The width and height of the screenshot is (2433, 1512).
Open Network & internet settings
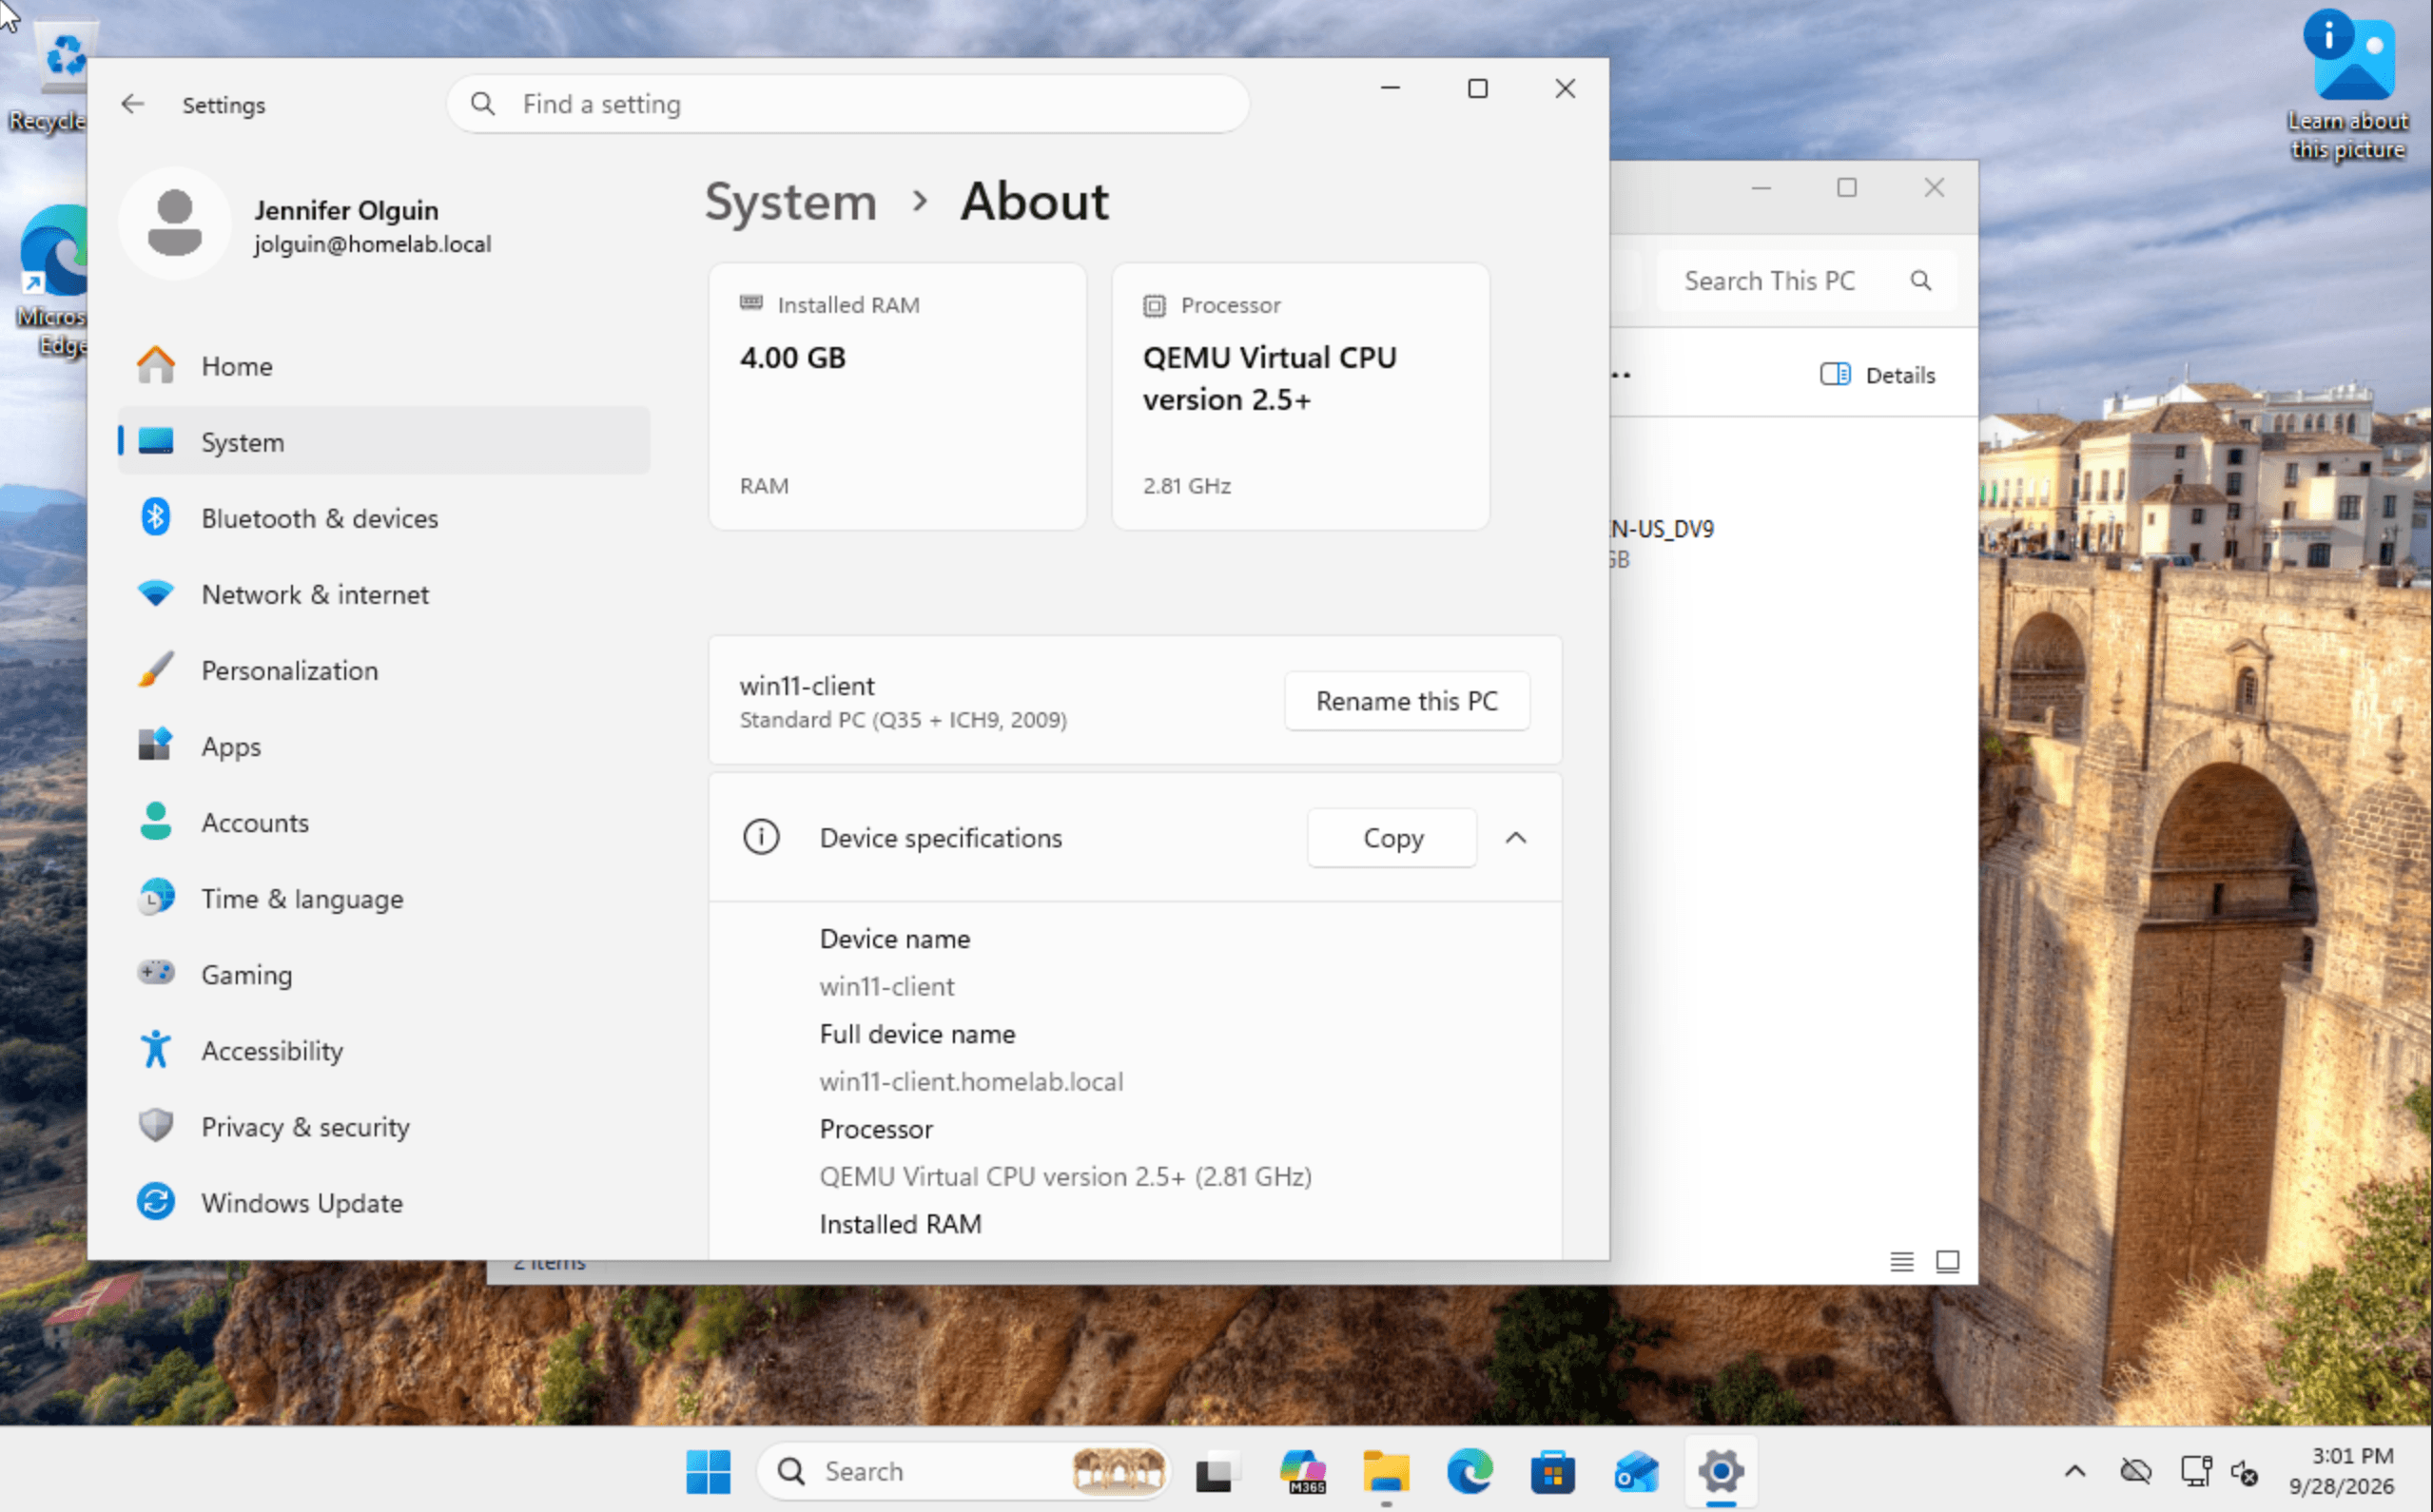coord(384,594)
